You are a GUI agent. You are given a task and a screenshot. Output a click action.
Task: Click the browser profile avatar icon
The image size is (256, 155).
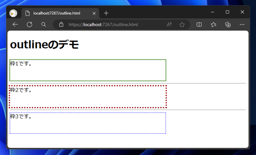click(13, 13)
